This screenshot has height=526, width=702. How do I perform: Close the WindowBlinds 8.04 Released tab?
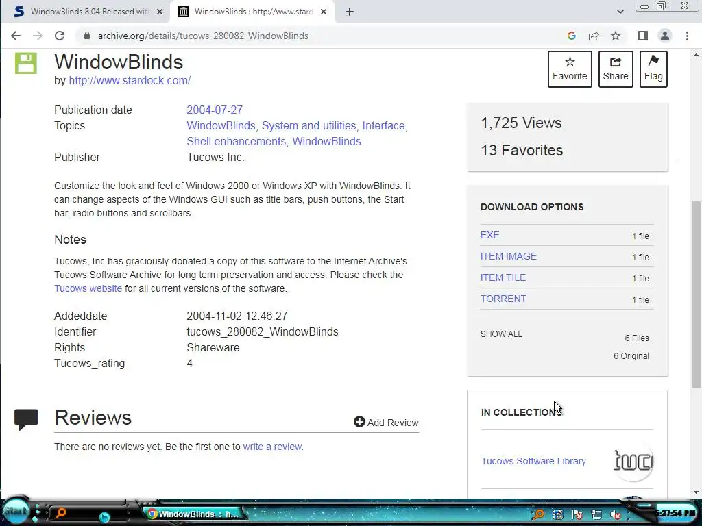tap(159, 12)
